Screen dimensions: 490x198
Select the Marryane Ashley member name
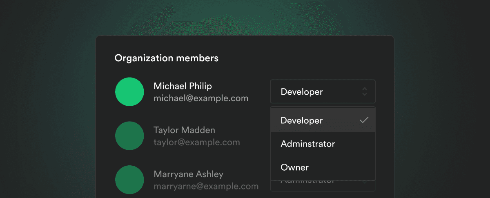188,174
